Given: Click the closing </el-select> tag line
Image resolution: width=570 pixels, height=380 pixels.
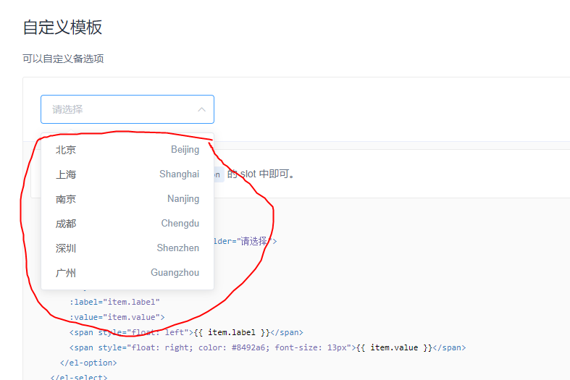Looking at the screenshot, I should click(x=79, y=377).
